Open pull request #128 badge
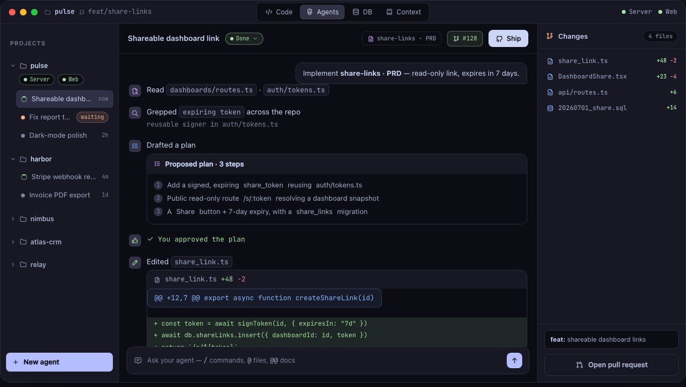 (x=465, y=39)
